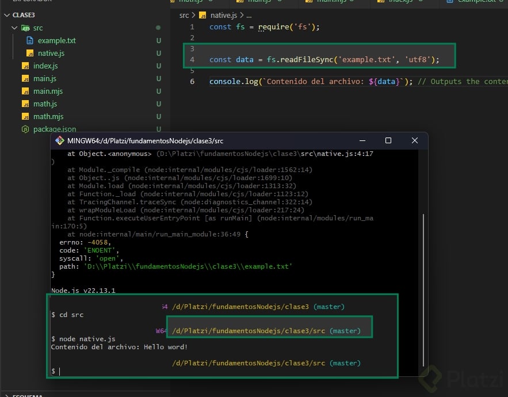Focus the terminal's last command prompt

pos(59,372)
